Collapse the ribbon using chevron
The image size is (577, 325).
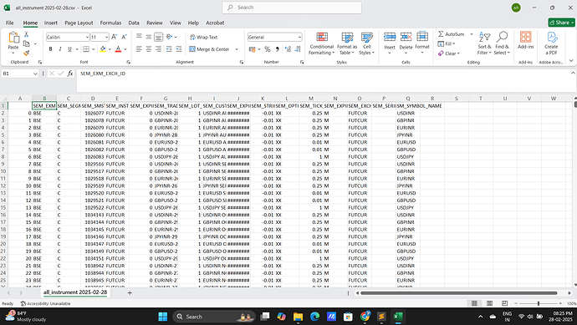click(x=571, y=61)
